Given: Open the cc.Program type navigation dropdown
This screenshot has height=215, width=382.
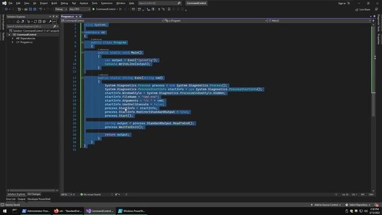Looking at the screenshot, I should point(215,21).
